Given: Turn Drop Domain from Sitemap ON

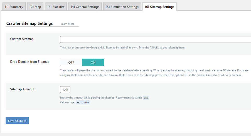Looking at the screenshot, I should tap(93, 62).
